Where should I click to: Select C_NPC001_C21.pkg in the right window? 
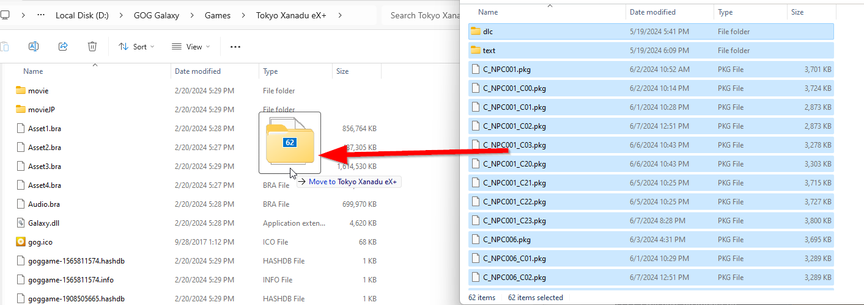tap(514, 182)
